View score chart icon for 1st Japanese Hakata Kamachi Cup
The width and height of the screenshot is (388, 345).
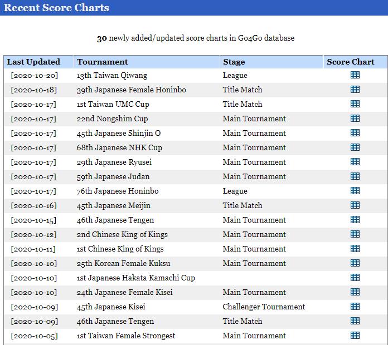coord(355,278)
